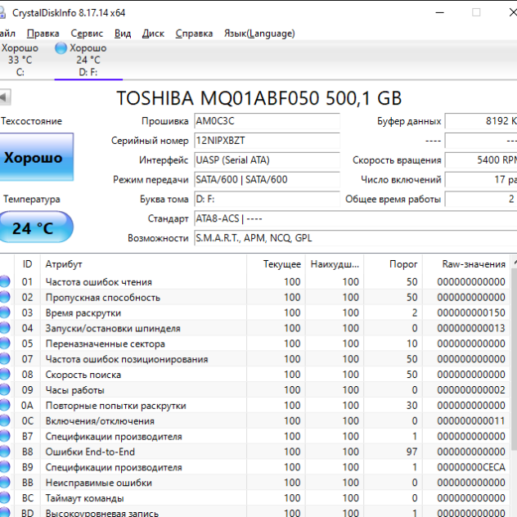Click status orb of attribute 02
The image size is (517, 517).
pos(5,297)
